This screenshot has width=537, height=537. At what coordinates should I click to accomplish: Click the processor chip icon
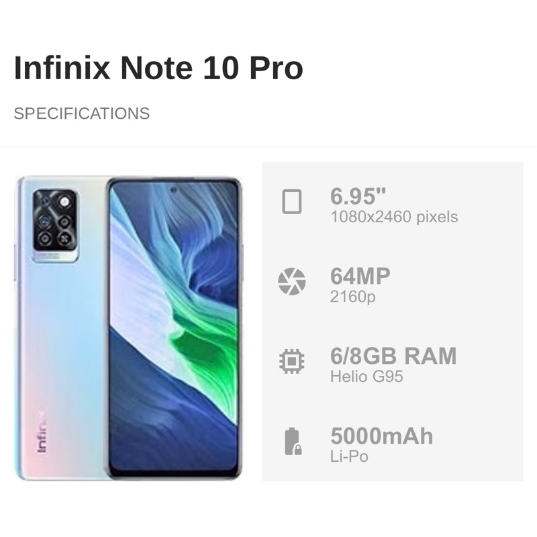click(292, 361)
